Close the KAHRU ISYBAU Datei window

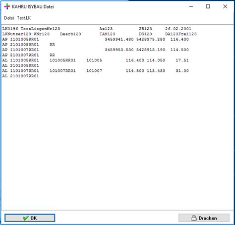[225, 6]
